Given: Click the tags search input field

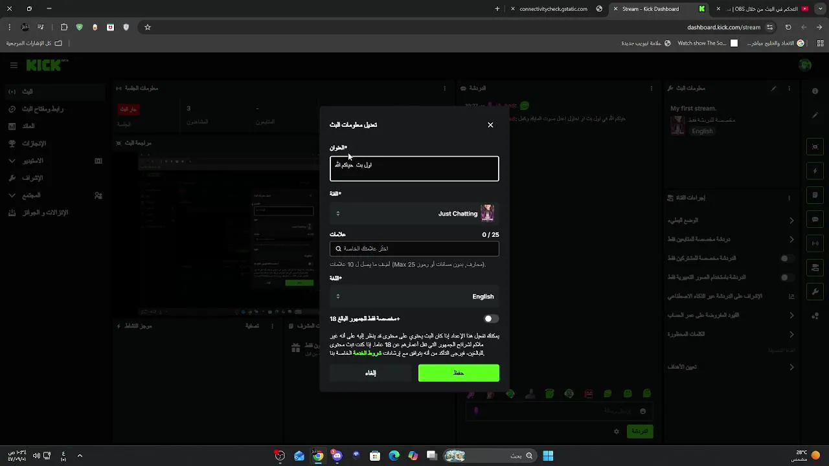Looking at the screenshot, I should (x=414, y=249).
